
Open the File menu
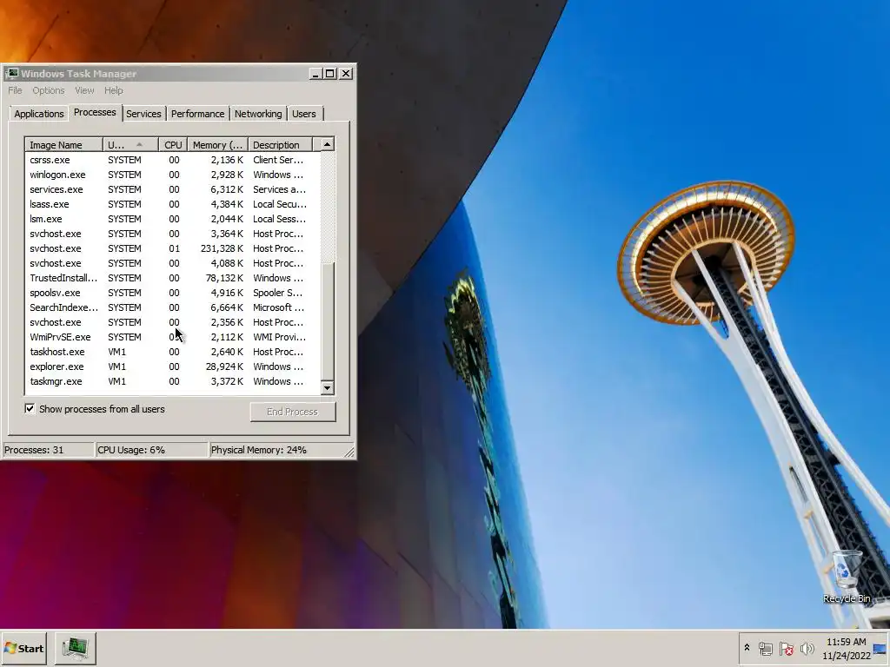coord(15,90)
